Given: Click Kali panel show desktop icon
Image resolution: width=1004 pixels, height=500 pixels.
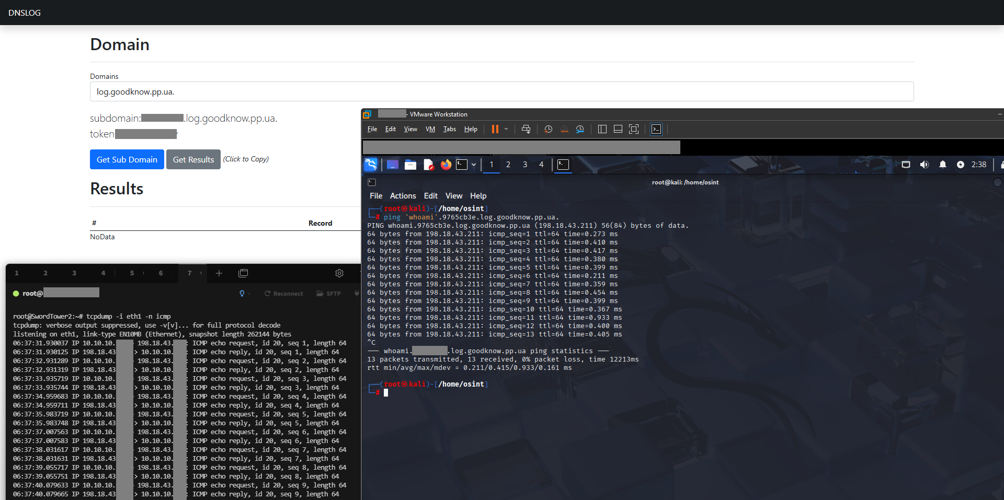Looking at the screenshot, I should pyautogui.click(x=393, y=165).
